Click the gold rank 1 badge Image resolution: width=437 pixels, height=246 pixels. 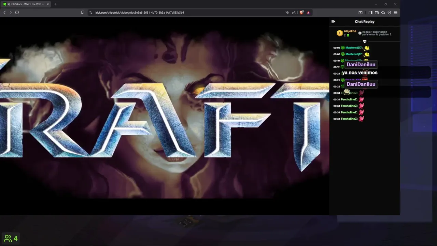(x=339, y=33)
